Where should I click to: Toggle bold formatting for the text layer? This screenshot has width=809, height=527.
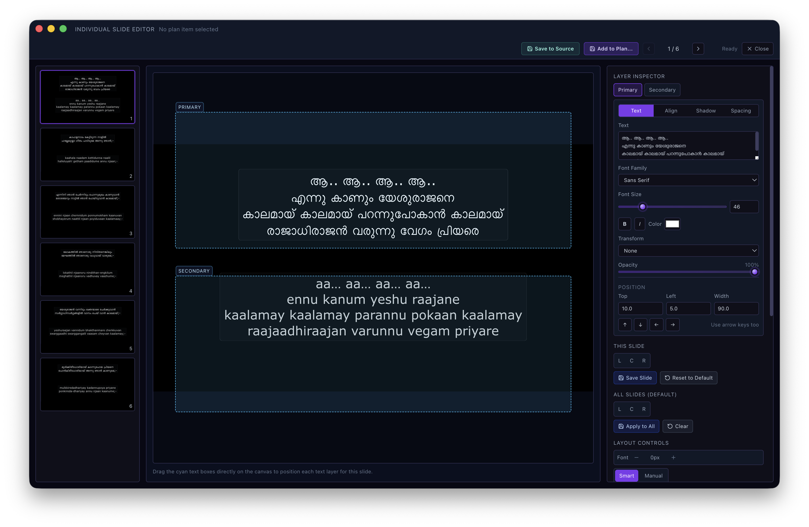pyautogui.click(x=624, y=224)
